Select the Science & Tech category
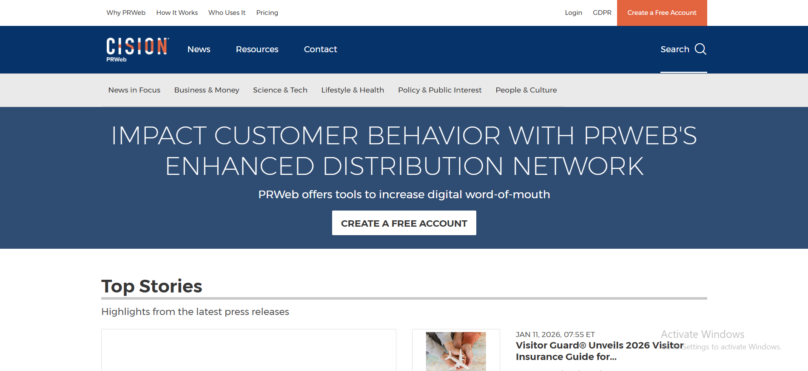 (x=280, y=90)
